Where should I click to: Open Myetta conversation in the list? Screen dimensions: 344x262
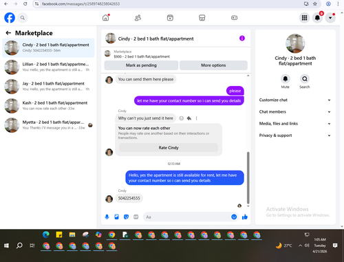tap(48, 125)
